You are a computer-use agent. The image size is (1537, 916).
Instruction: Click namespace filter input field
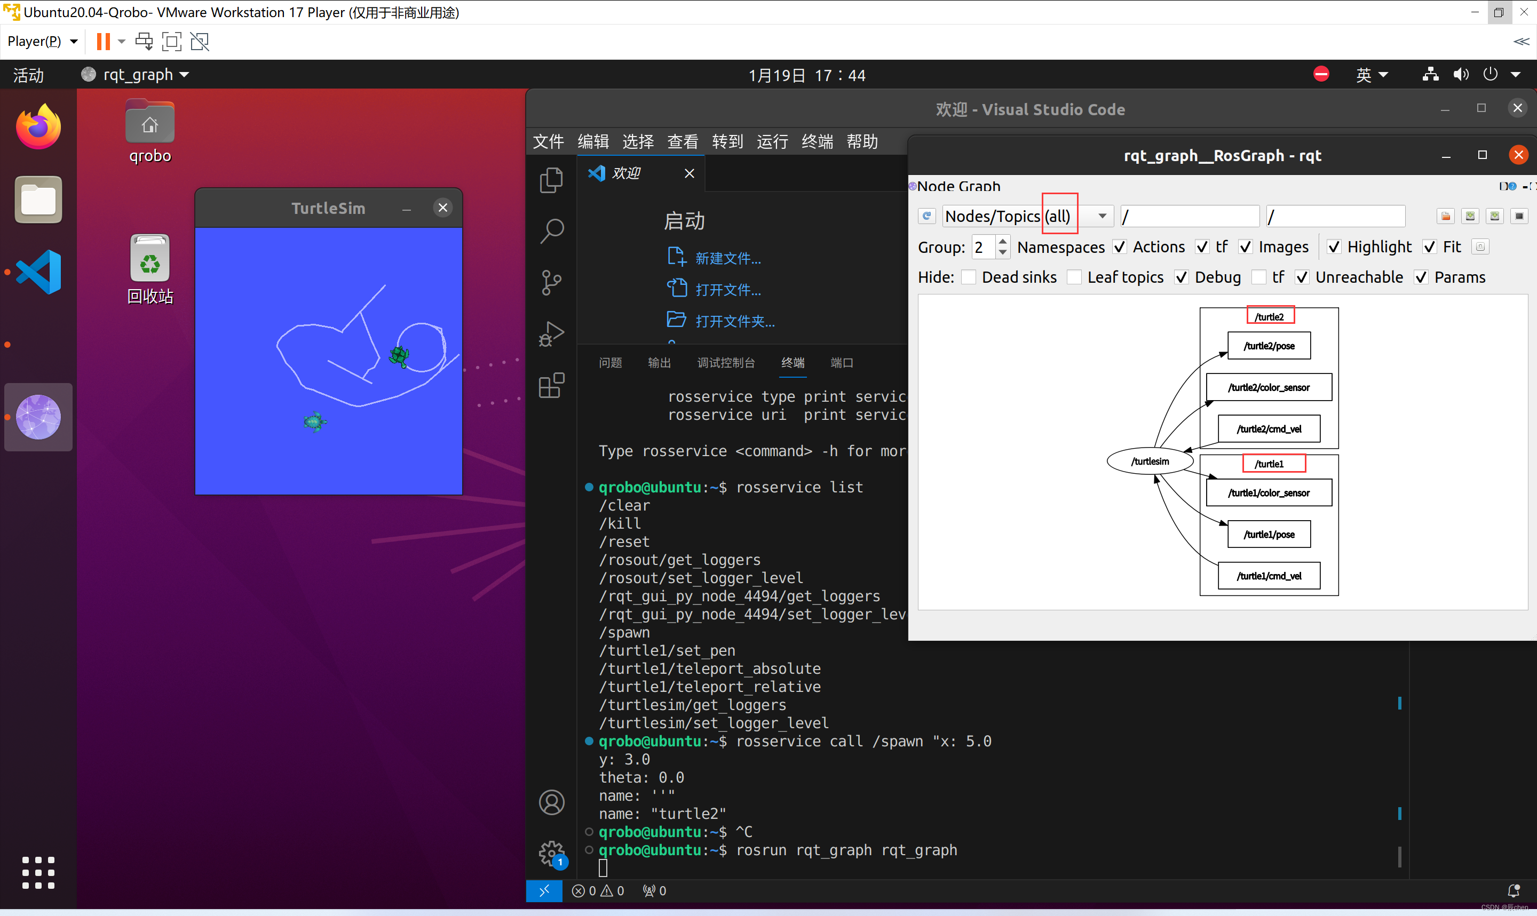[x=1190, y=216]
